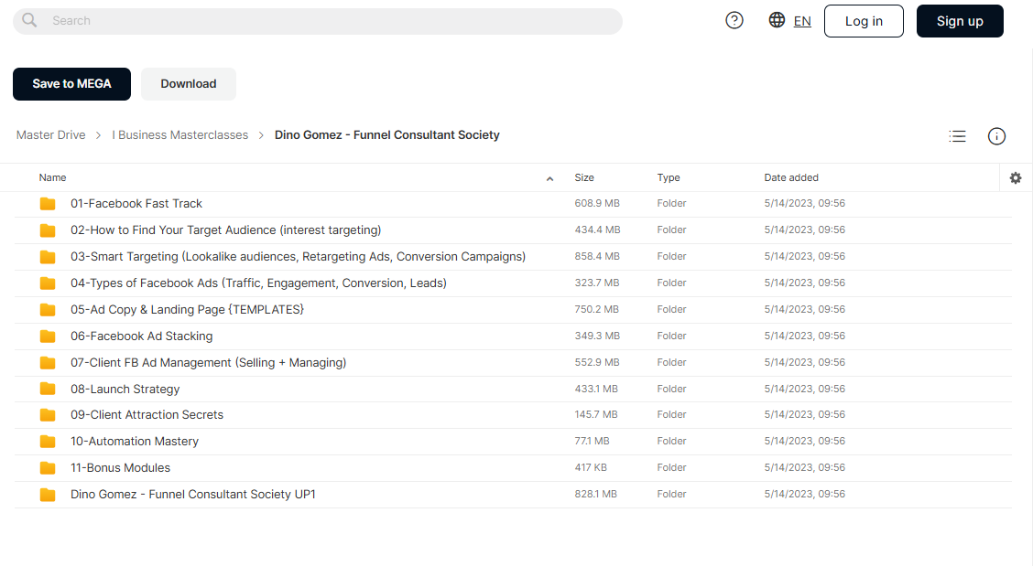Select the 06-Facebook Ad Stacking folder
Viewport: 1033px width, 566px height.
(142, 336)
